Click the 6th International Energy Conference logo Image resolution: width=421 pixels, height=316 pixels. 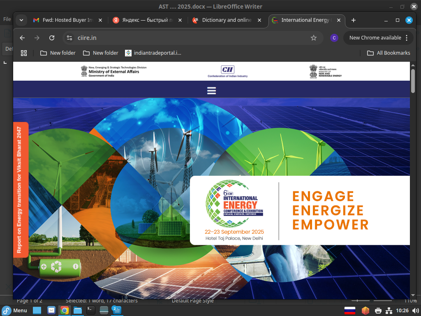(234, 204)
